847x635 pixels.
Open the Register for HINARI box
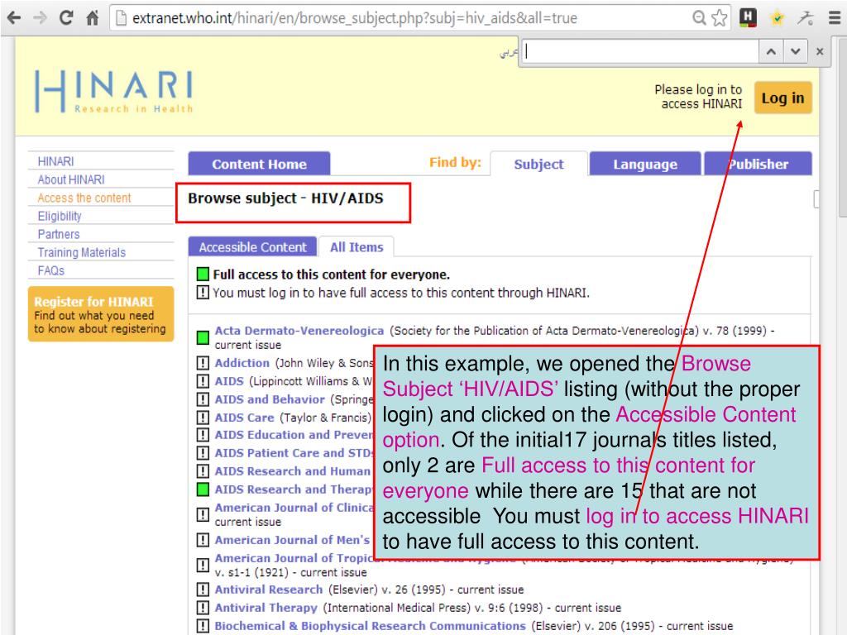101,314
